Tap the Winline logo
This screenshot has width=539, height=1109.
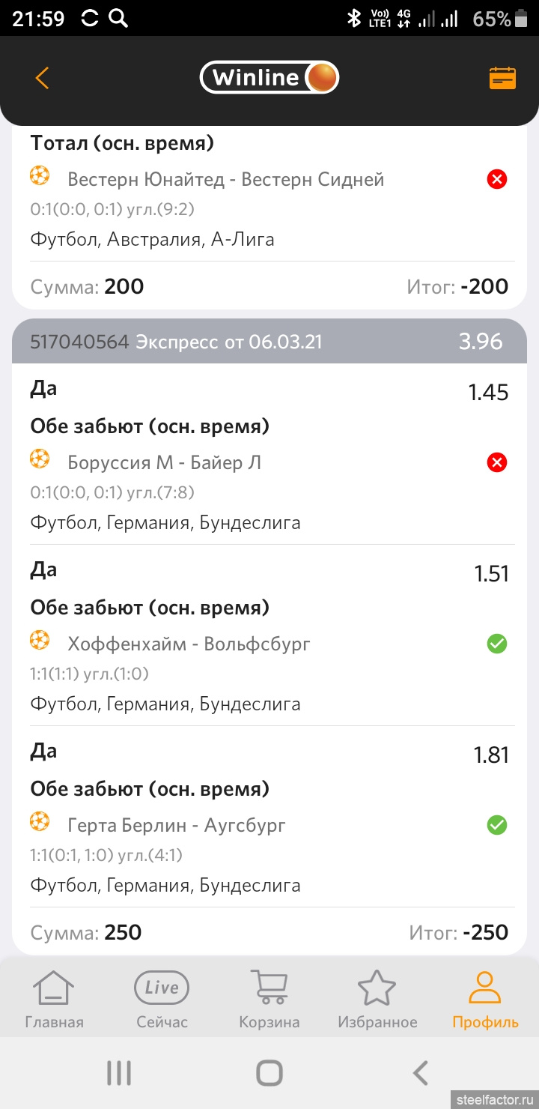(269, 77)
